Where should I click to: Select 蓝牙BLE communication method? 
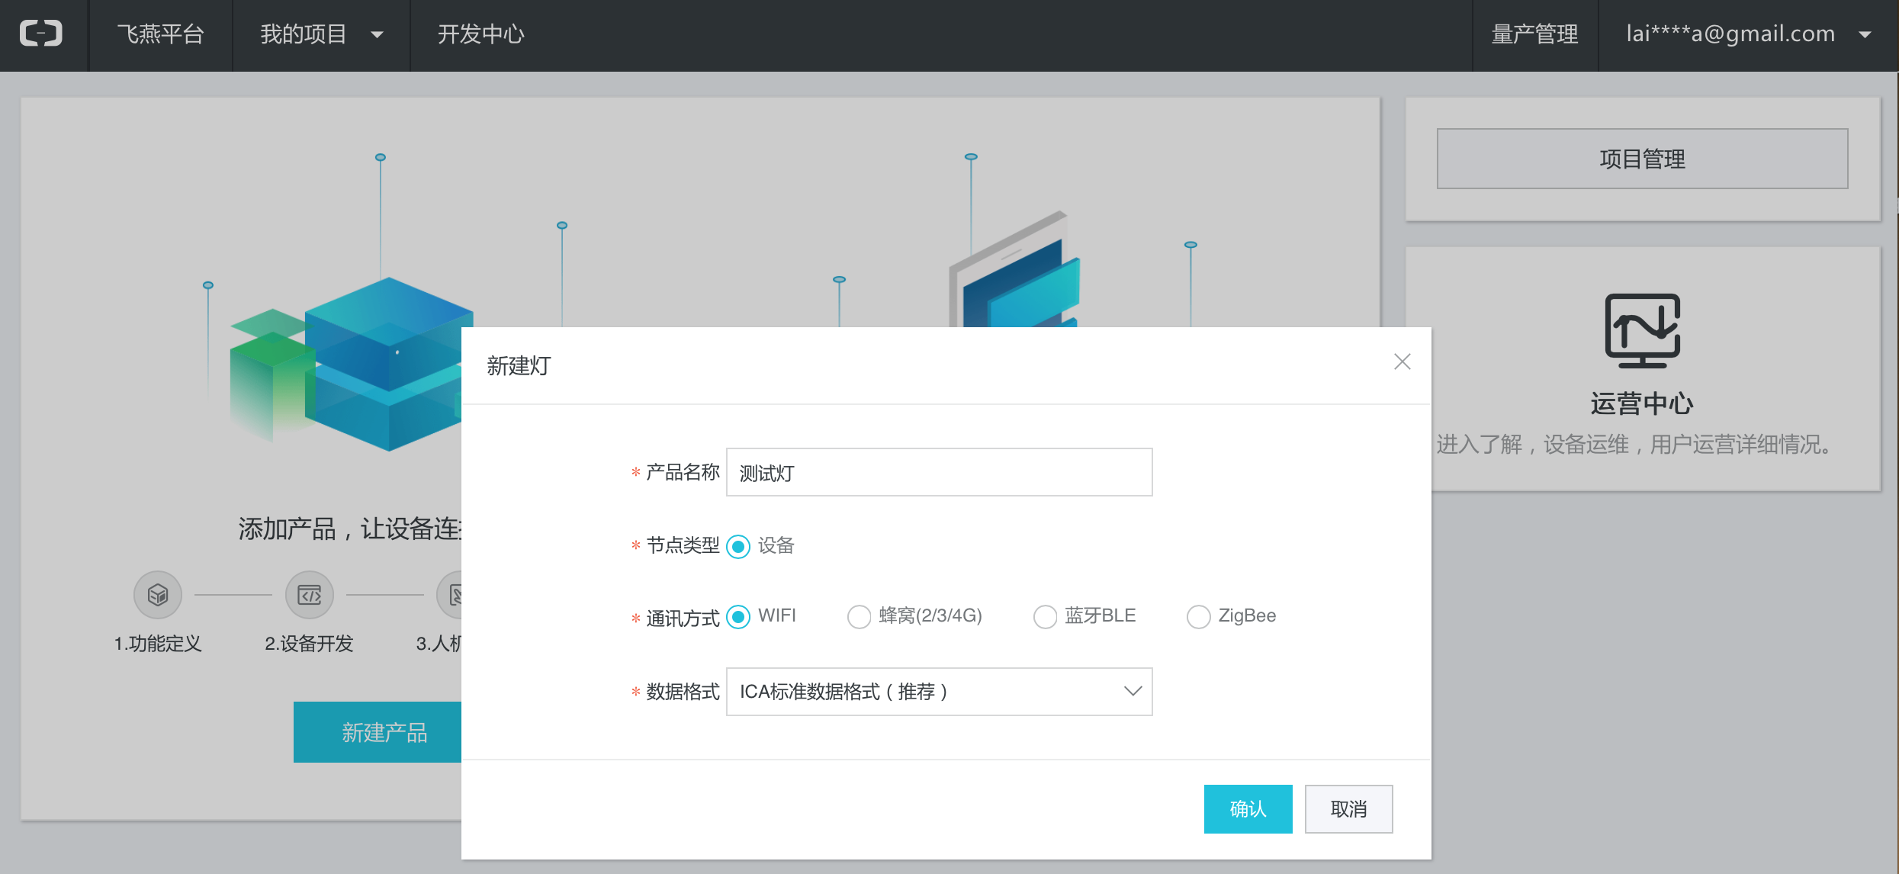(x=1045, y=616)
